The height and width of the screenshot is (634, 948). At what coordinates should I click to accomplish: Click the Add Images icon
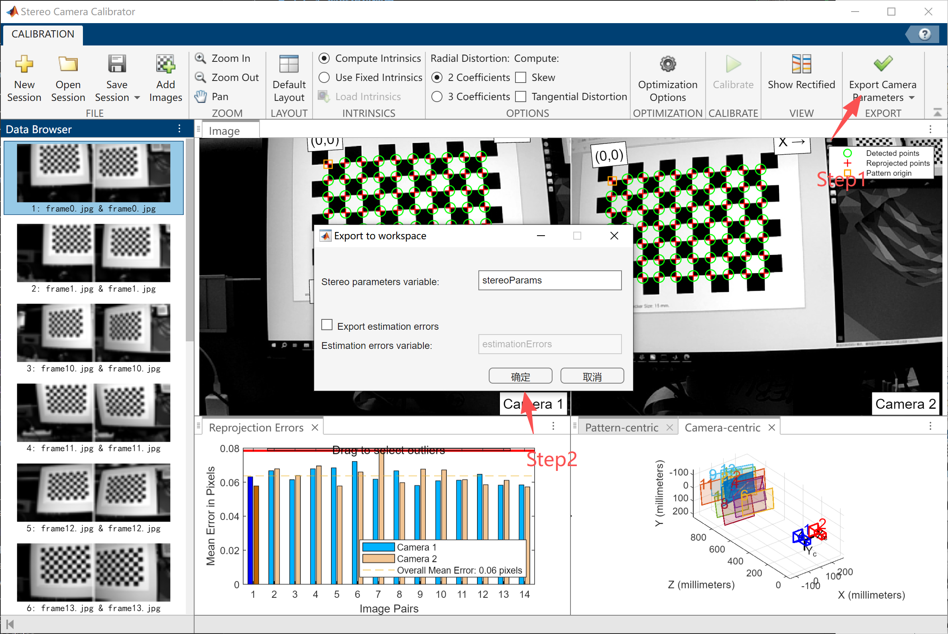[x=165, y=65]
